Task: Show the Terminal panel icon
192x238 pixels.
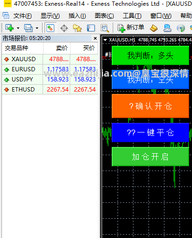Action: point(91,28)
